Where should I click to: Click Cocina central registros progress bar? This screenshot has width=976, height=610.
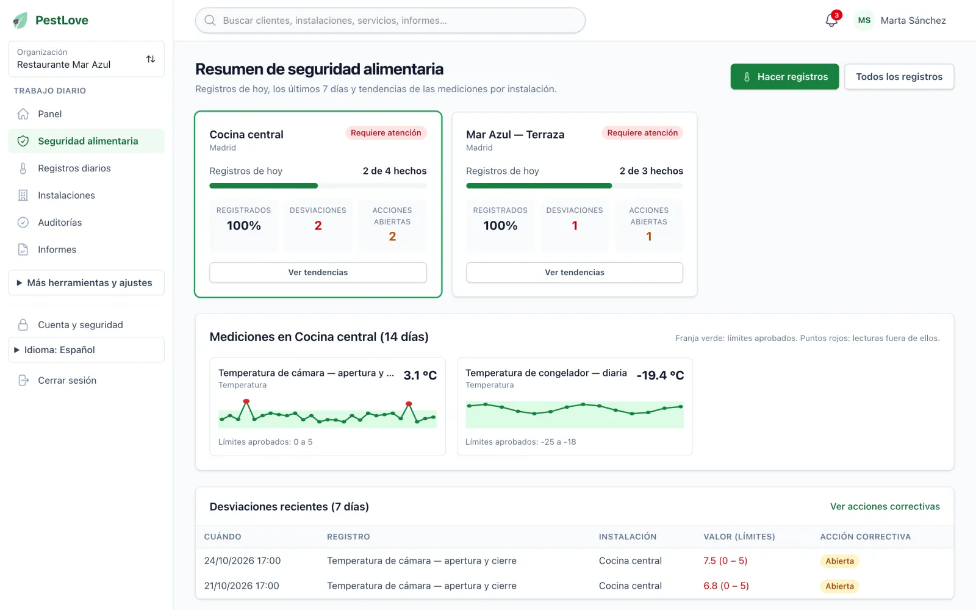pos(318,185)
